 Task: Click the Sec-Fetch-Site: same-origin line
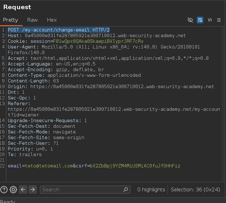click(x=46, y=138)
